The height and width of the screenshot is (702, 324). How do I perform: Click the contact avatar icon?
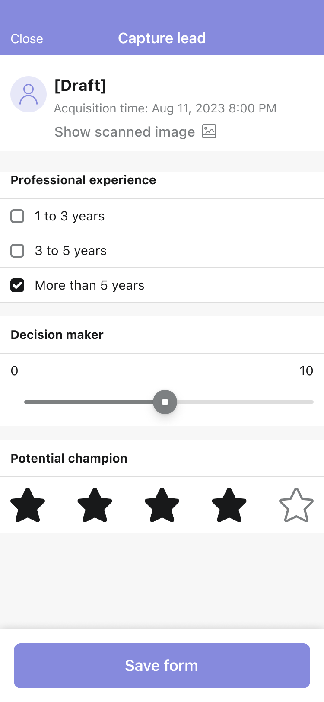[x=29, y=94]
